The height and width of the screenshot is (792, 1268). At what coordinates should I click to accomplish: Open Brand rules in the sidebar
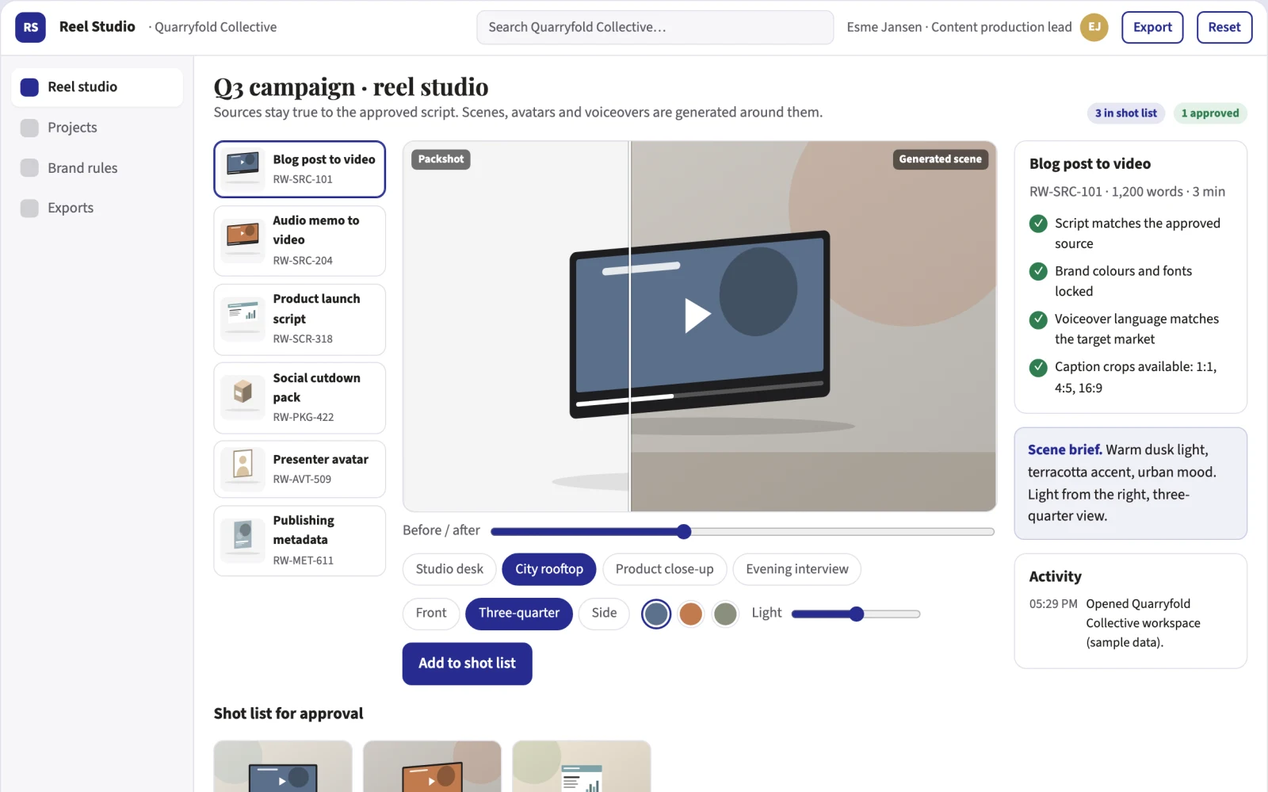pos(97,168)
